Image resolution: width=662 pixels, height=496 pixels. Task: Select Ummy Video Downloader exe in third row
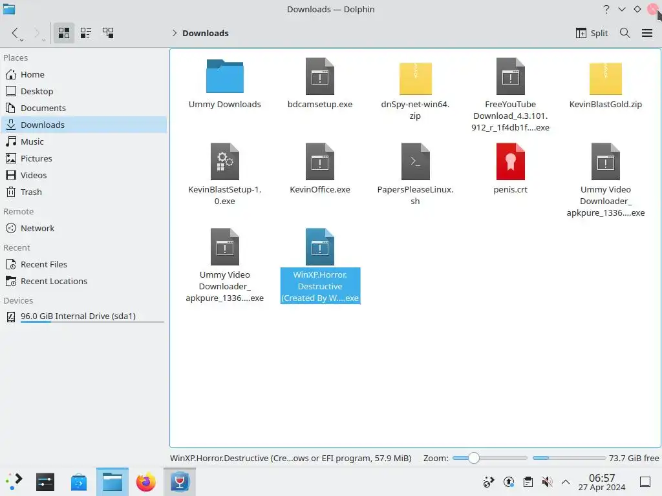(x=224, y=247)
